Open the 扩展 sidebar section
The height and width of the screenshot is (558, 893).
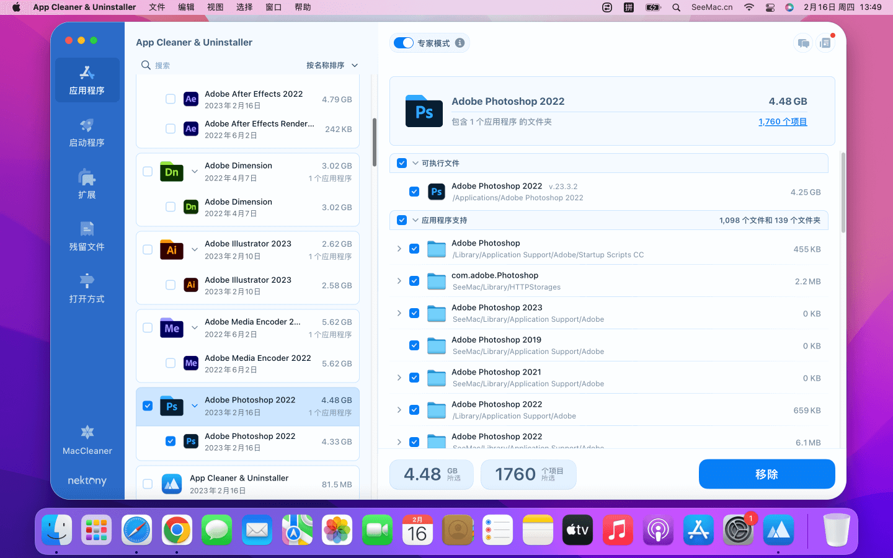[87, 184]
